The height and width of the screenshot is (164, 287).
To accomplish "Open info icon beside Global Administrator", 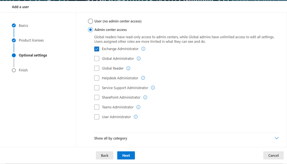I will (139, 59).
